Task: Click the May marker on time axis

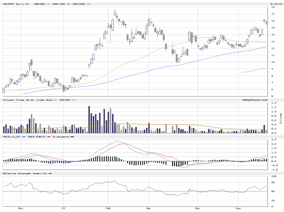Action: point(238,208)
